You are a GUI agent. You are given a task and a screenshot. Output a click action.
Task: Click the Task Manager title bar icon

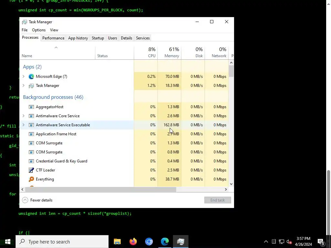tap(25, 22)
